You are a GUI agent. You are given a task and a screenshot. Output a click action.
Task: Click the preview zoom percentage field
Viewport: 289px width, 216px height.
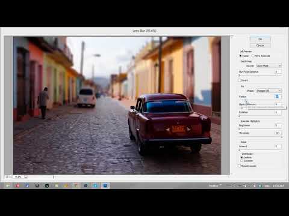point(19,177)
